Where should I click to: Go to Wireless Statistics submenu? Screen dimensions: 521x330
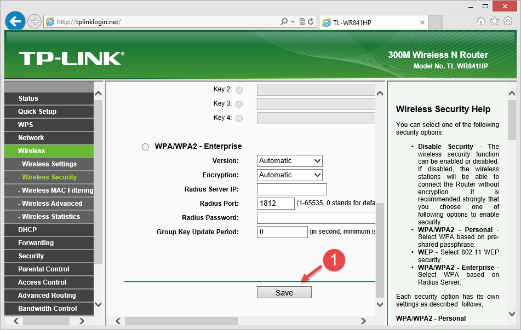coord(49,217)
